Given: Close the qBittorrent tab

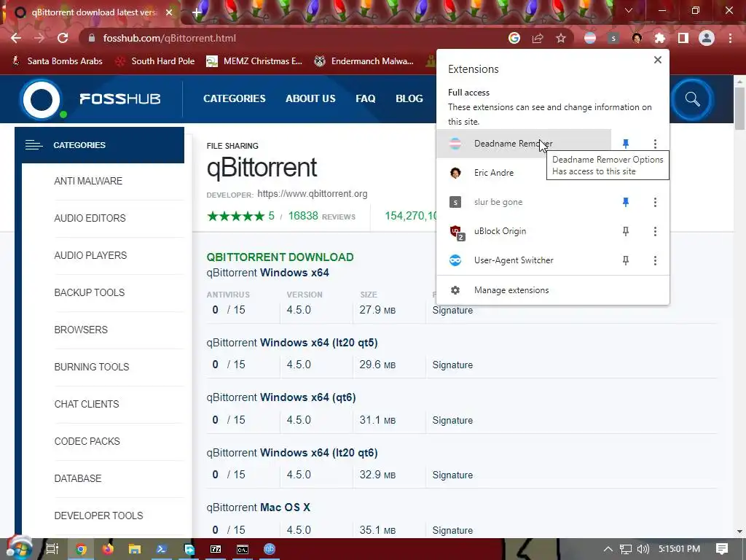Looking at the screenshot, I should 169,12.
